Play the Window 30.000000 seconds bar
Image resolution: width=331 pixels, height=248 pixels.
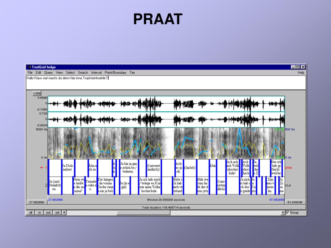[x=166, y=200]
